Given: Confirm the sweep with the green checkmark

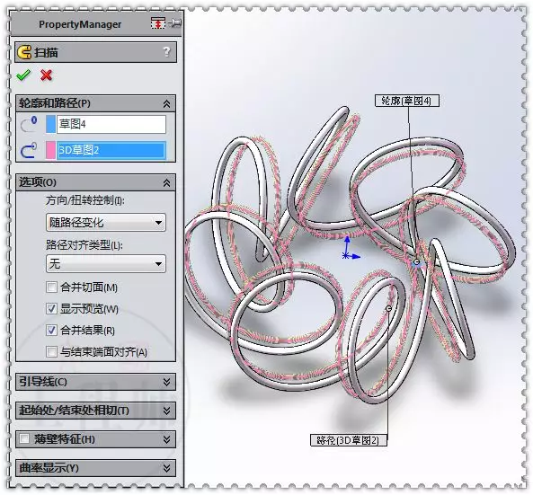Looking at the screenshot, I should coord(23,75).
